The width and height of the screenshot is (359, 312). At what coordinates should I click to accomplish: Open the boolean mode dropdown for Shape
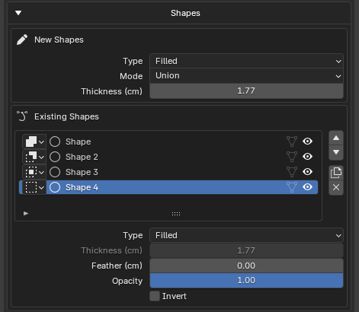point(34,142)
